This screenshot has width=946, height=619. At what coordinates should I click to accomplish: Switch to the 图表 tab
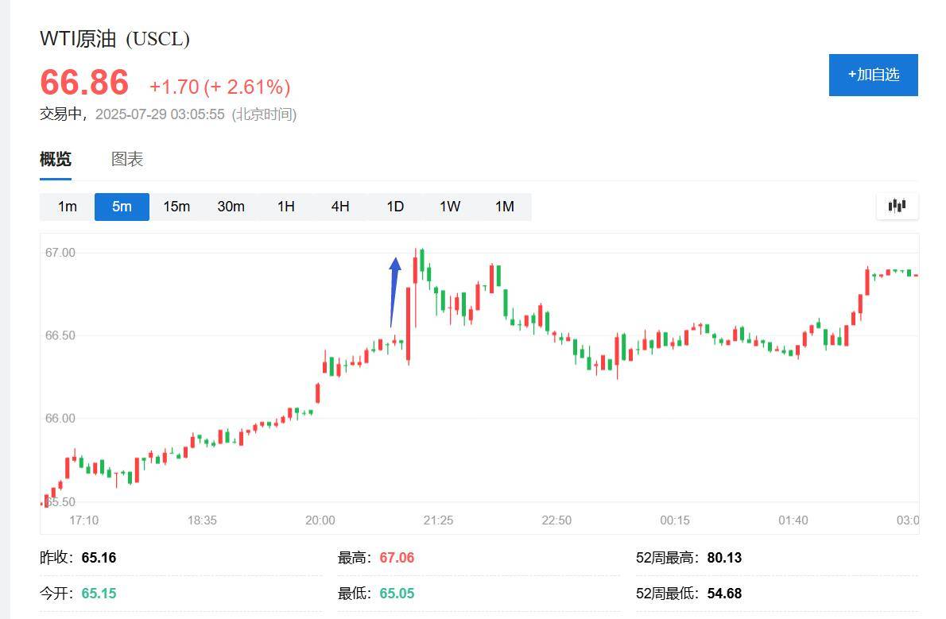[x=127, y=159]
